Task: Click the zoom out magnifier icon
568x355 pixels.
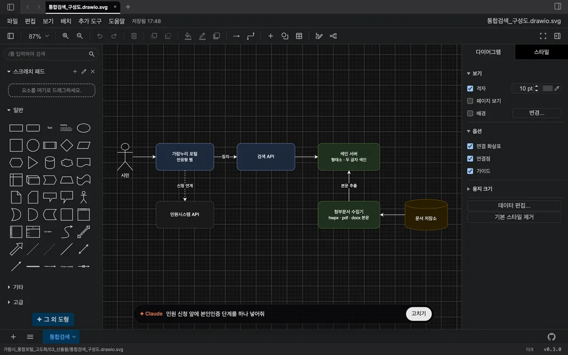Action: click(80, 36)
